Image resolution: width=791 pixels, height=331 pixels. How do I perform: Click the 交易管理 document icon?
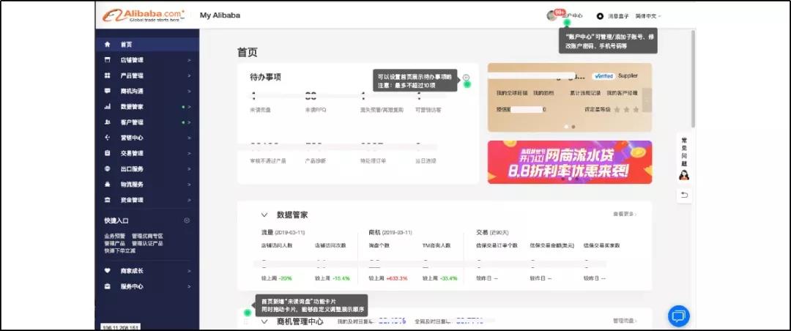tap(108, 153)
